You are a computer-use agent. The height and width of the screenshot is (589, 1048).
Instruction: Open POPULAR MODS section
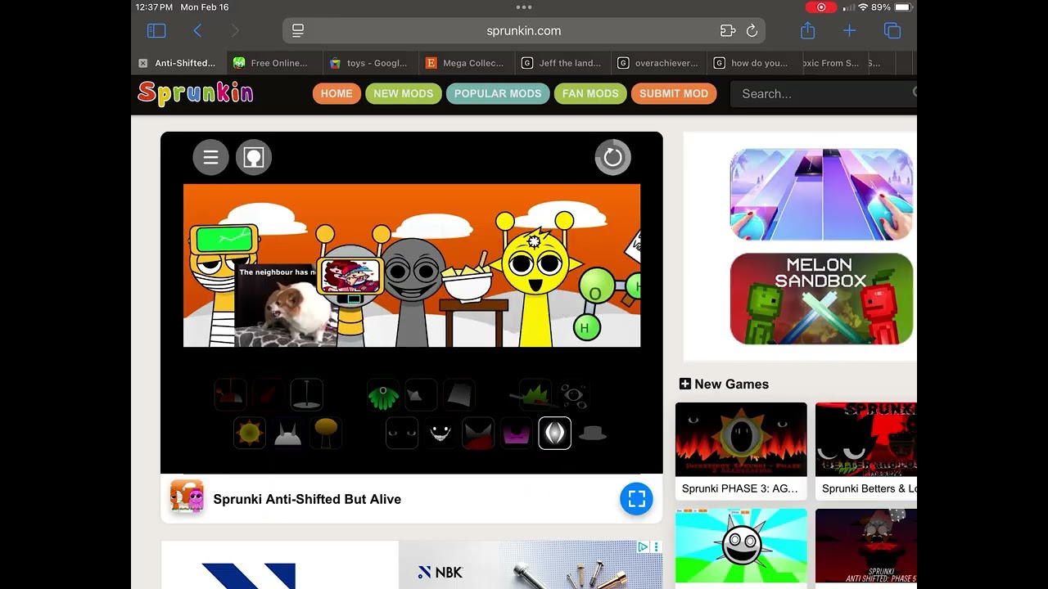click(498, 93)
